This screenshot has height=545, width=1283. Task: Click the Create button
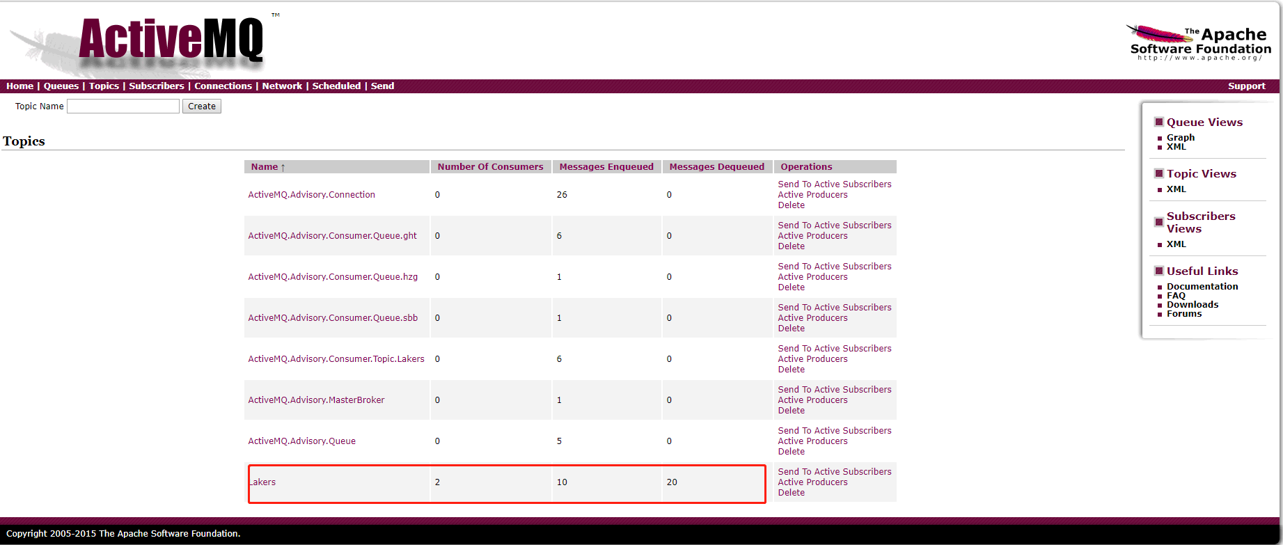coord(202,106)
